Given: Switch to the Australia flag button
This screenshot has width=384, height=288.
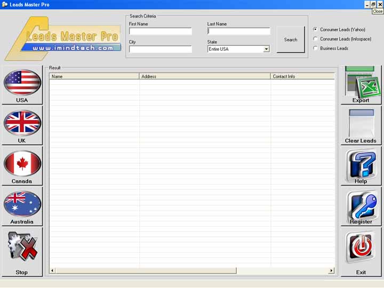Looking at the screenshot, I should click(22, 207).
